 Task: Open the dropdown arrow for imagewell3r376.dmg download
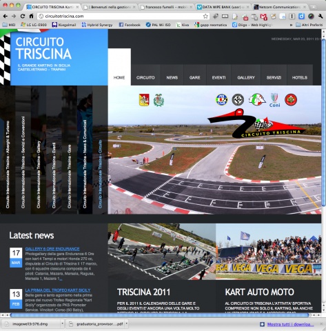[62, 324]
